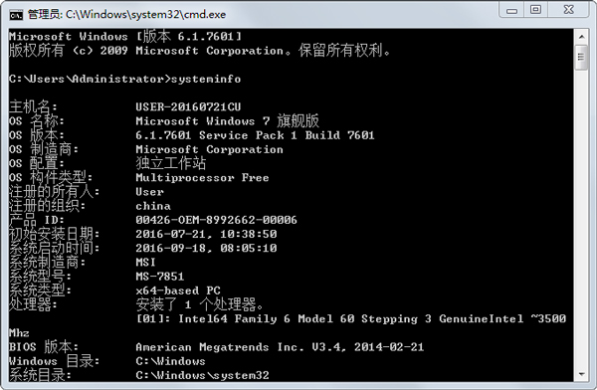Click the 'x64-based PC' system type

pos(178,291)
